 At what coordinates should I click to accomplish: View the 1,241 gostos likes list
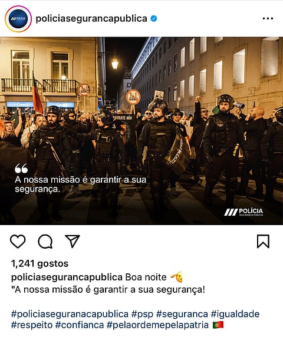(x=40, y=263)
